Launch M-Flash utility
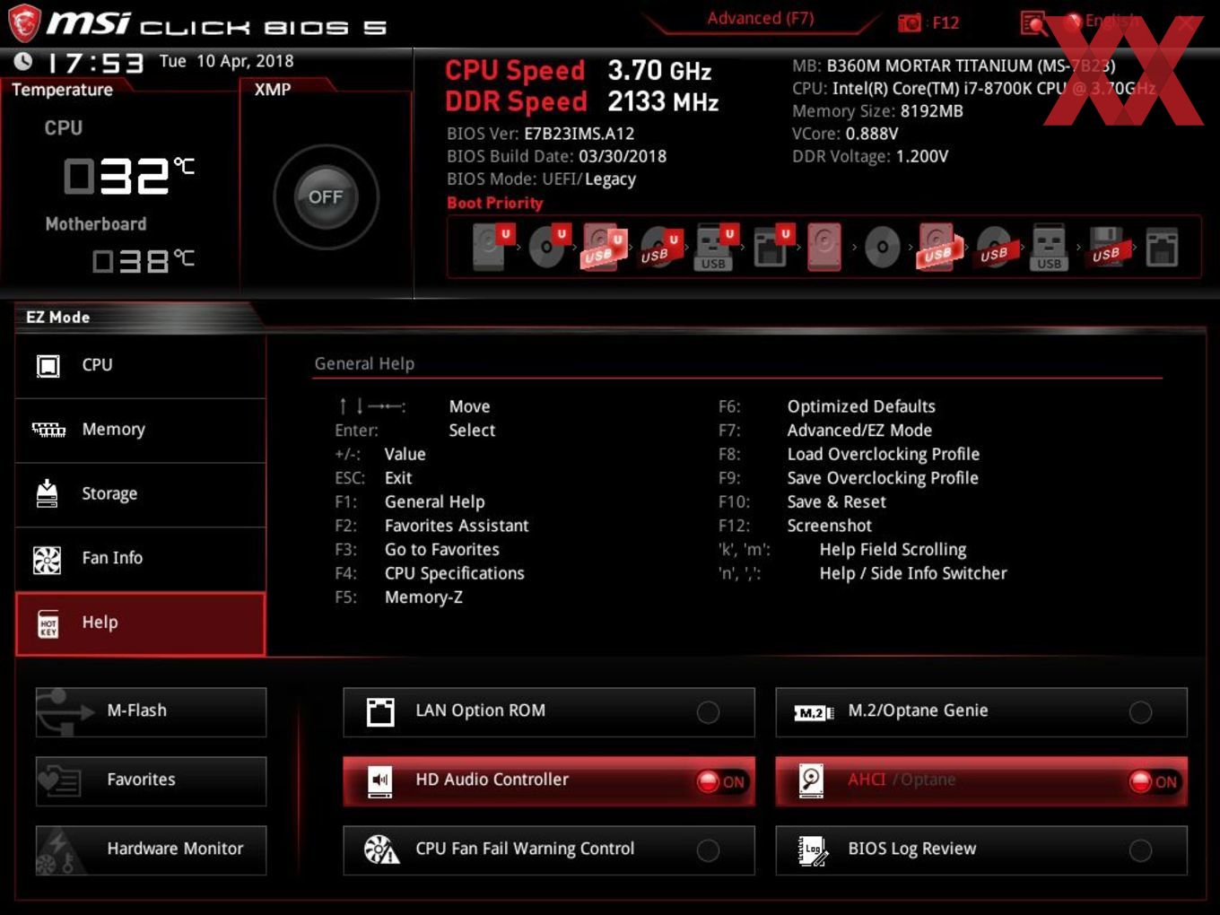Screen dimensions: 1220x915 pyautogui.click(x=151, y=711)
